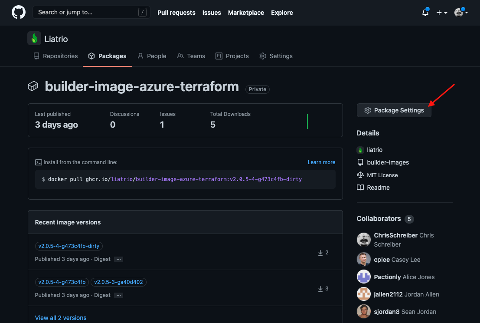Viewport: 480px width, 323px height.
Task: Click the Private badge
Action: (258, 89)
